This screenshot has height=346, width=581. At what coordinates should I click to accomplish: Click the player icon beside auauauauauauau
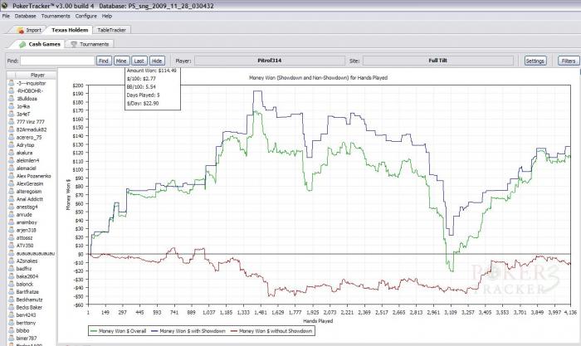coord(12,253)
